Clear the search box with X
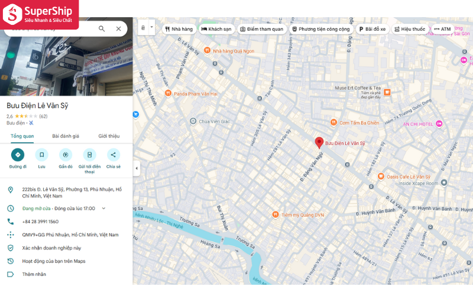 tap(119, 28)
